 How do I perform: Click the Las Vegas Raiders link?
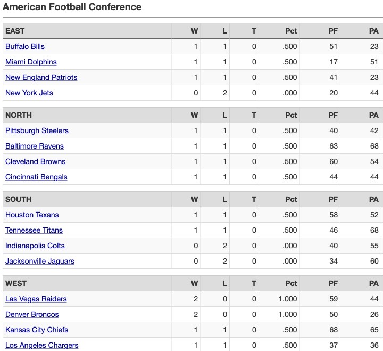coord(36,299)
